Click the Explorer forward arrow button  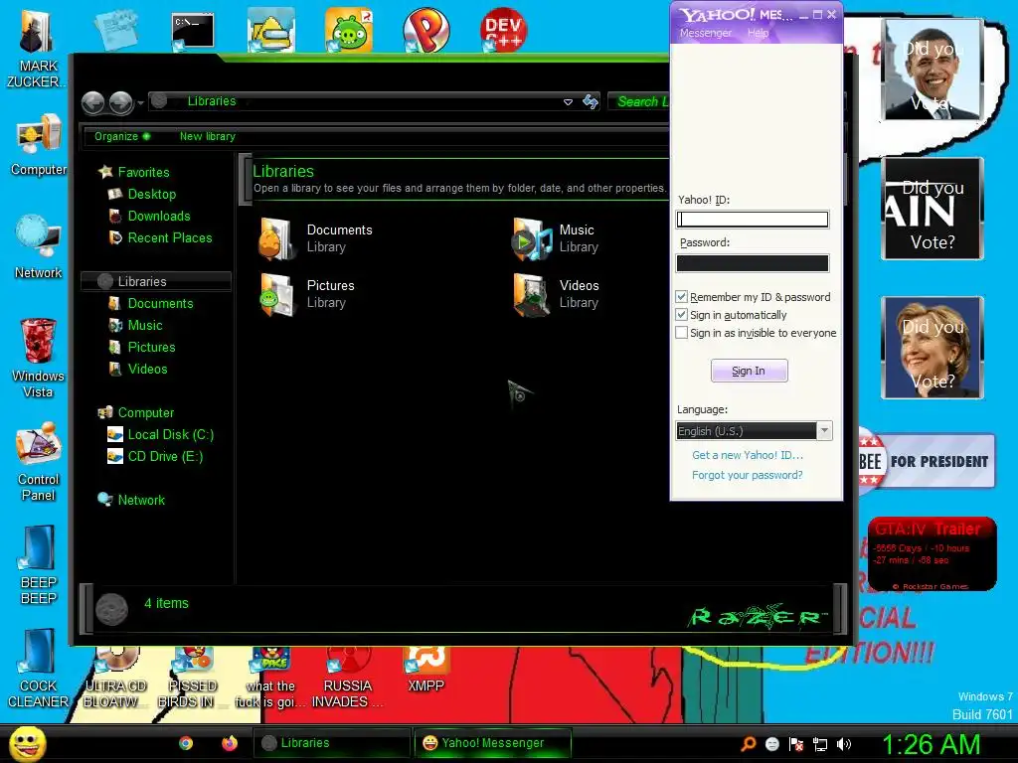coord(120,102)
